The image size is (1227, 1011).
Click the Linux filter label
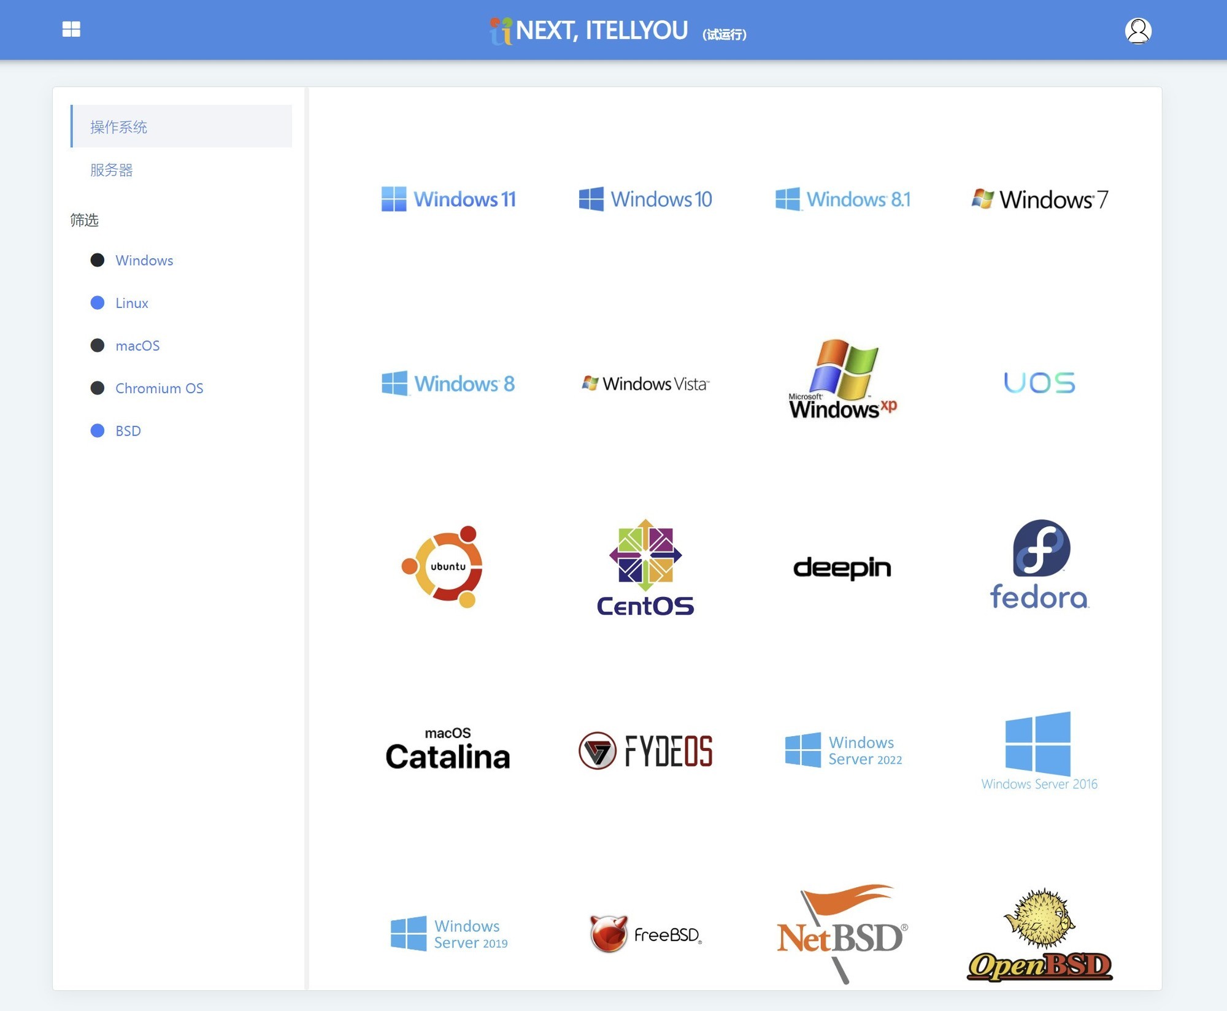(132, 302)
